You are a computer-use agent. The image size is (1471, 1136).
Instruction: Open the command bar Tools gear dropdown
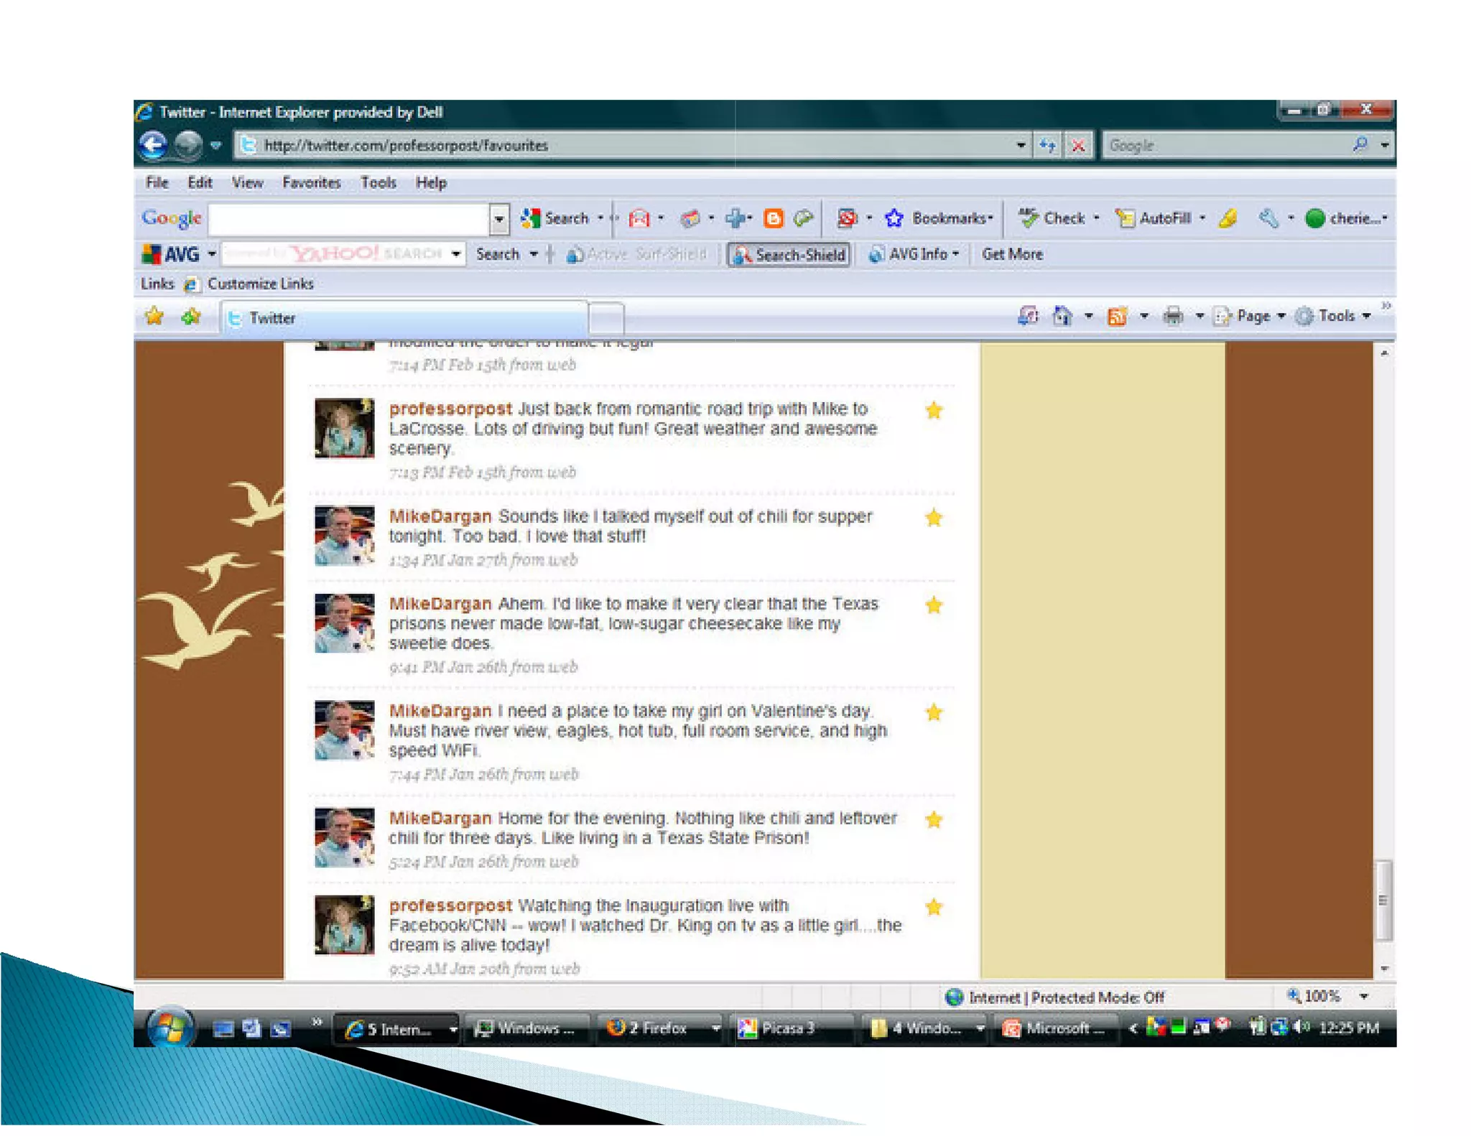(x=1332, y=316)
